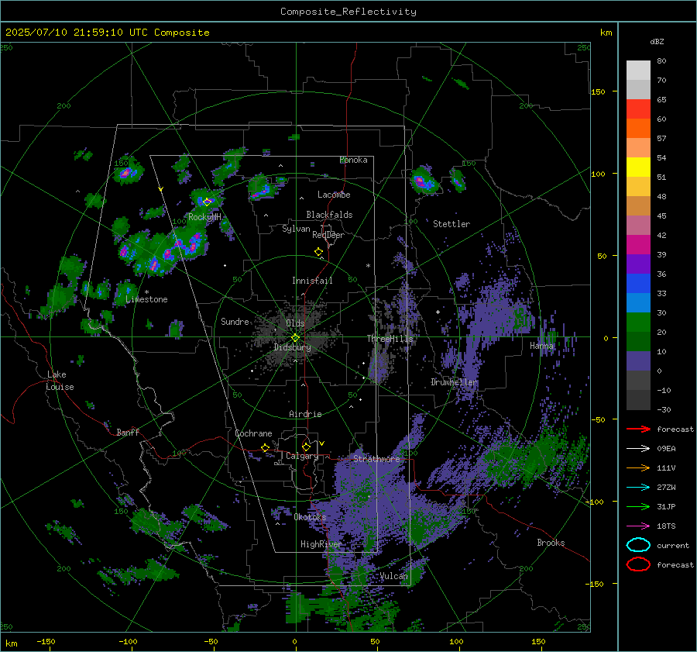Click the red forecast arrow legend icon

[638, 429]
